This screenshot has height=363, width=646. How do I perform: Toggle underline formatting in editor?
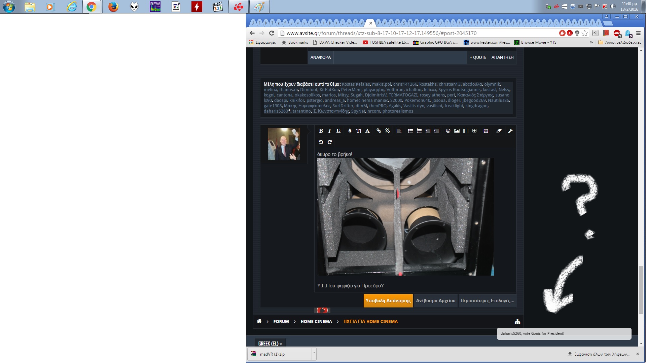(338, 131)
